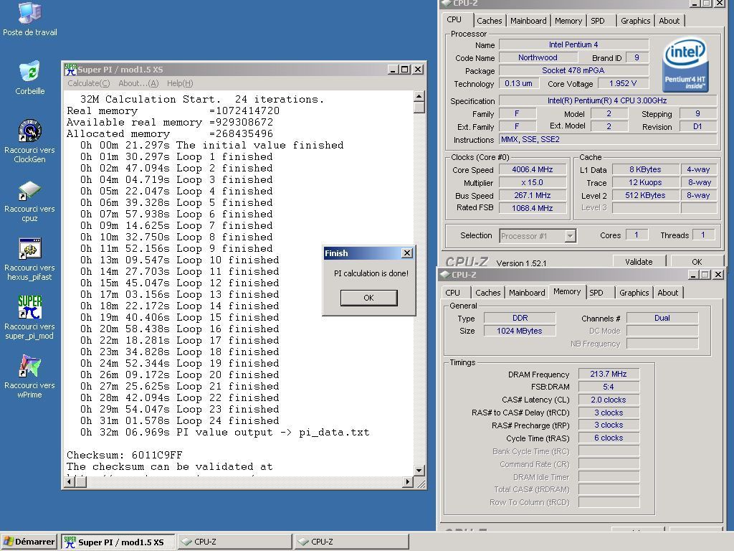The width and height of the screenshot is (734, 551).
Task: Click the DRAM Frequency value 213.7 MHz
Action: click(609, 374)
